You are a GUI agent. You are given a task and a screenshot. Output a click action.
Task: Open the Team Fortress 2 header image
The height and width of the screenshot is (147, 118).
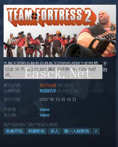coord(60,31)
